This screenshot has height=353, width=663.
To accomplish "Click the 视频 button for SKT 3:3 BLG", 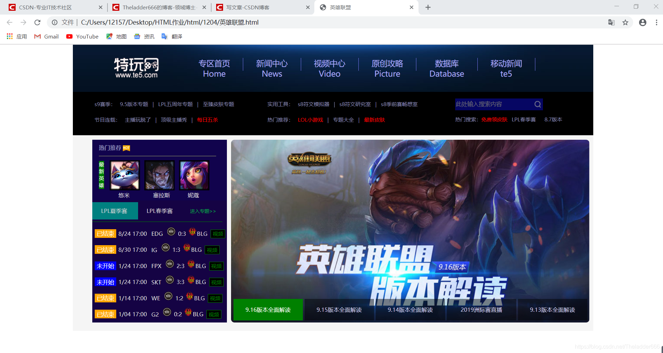I will (216, 282).
